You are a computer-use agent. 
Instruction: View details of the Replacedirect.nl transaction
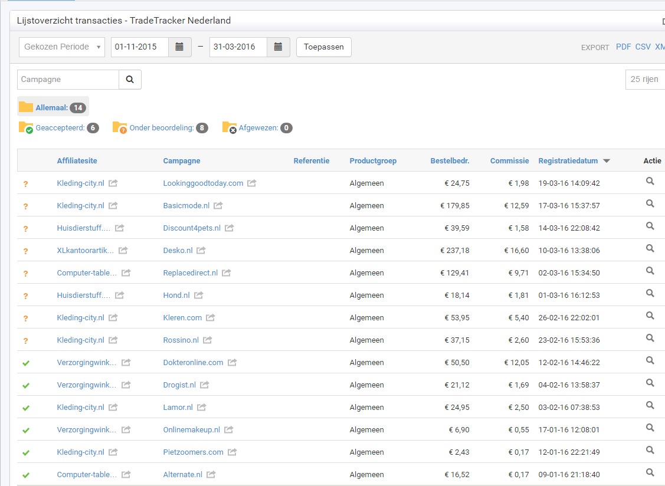click(x=650, y=271)
